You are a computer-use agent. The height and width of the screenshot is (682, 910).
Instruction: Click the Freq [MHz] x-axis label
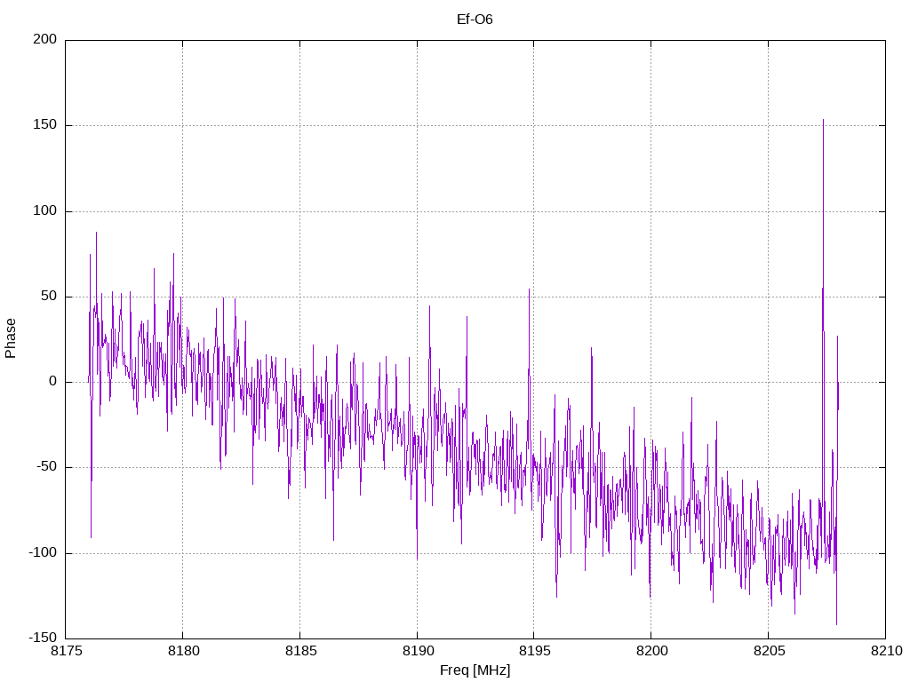point(475,670)
